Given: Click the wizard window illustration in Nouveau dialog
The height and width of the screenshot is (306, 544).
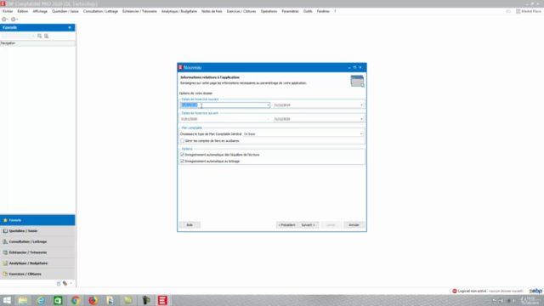Looking at the screenshot, I should pos(357,82).
